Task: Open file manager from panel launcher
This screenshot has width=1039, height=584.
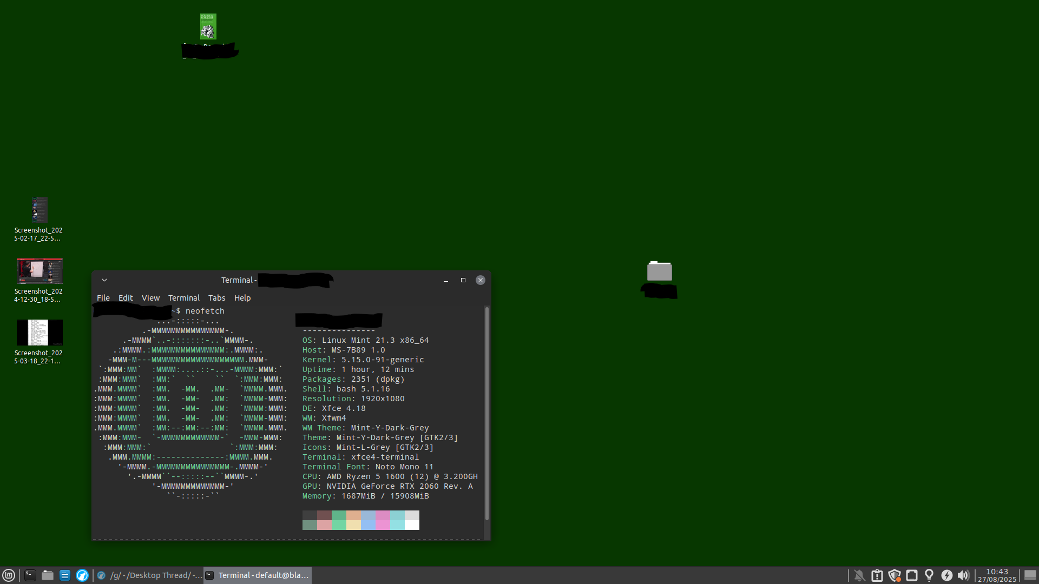Action: pyautogui.click(x=48, y=575)
